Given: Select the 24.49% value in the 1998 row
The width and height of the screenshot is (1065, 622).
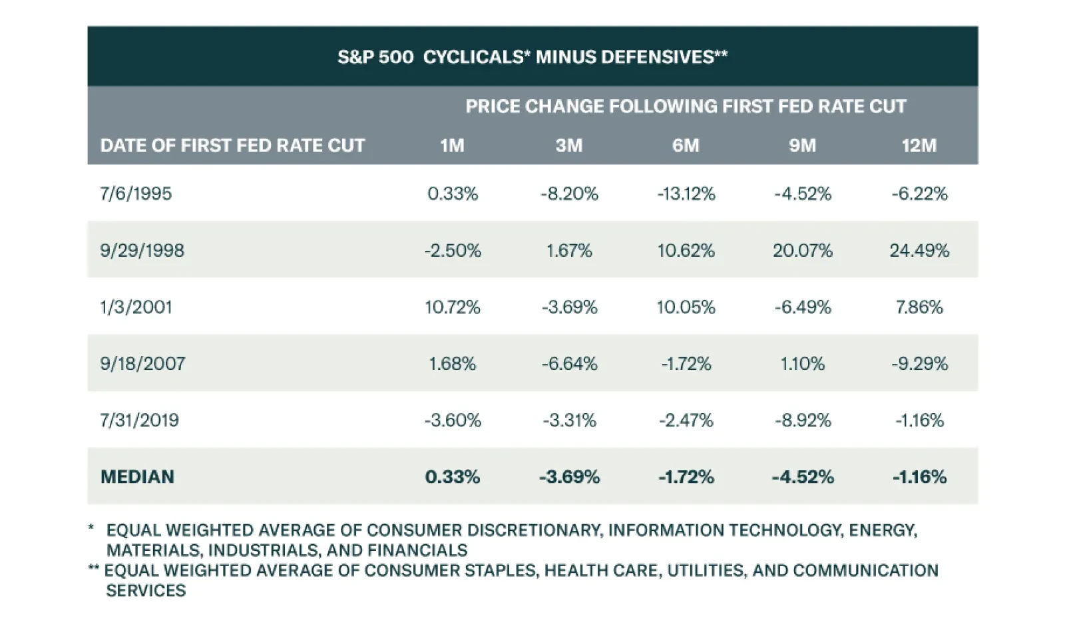Looking at the screenshot, I should (919, 250).
